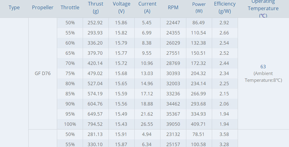
Task: Click the voltage value 15.79
Action: click(x=121, y=43)
